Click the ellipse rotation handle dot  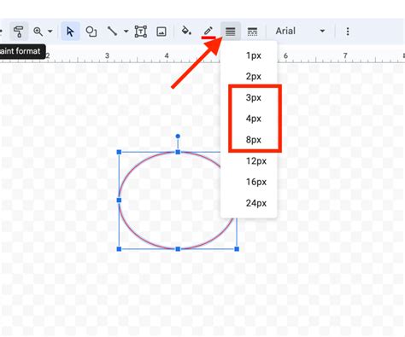click(178, 137)
